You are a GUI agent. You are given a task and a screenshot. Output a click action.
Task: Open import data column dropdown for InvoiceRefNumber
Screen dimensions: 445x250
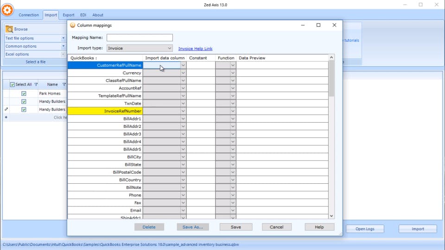183,111
